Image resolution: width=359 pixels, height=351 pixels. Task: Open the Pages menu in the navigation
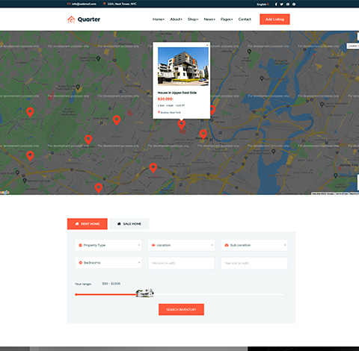227,19
